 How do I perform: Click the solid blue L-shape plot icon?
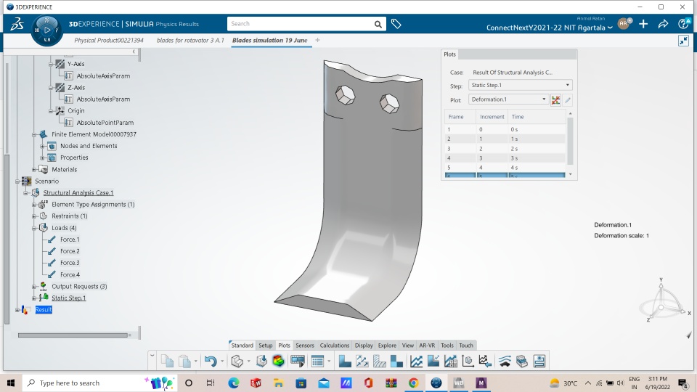345,361
